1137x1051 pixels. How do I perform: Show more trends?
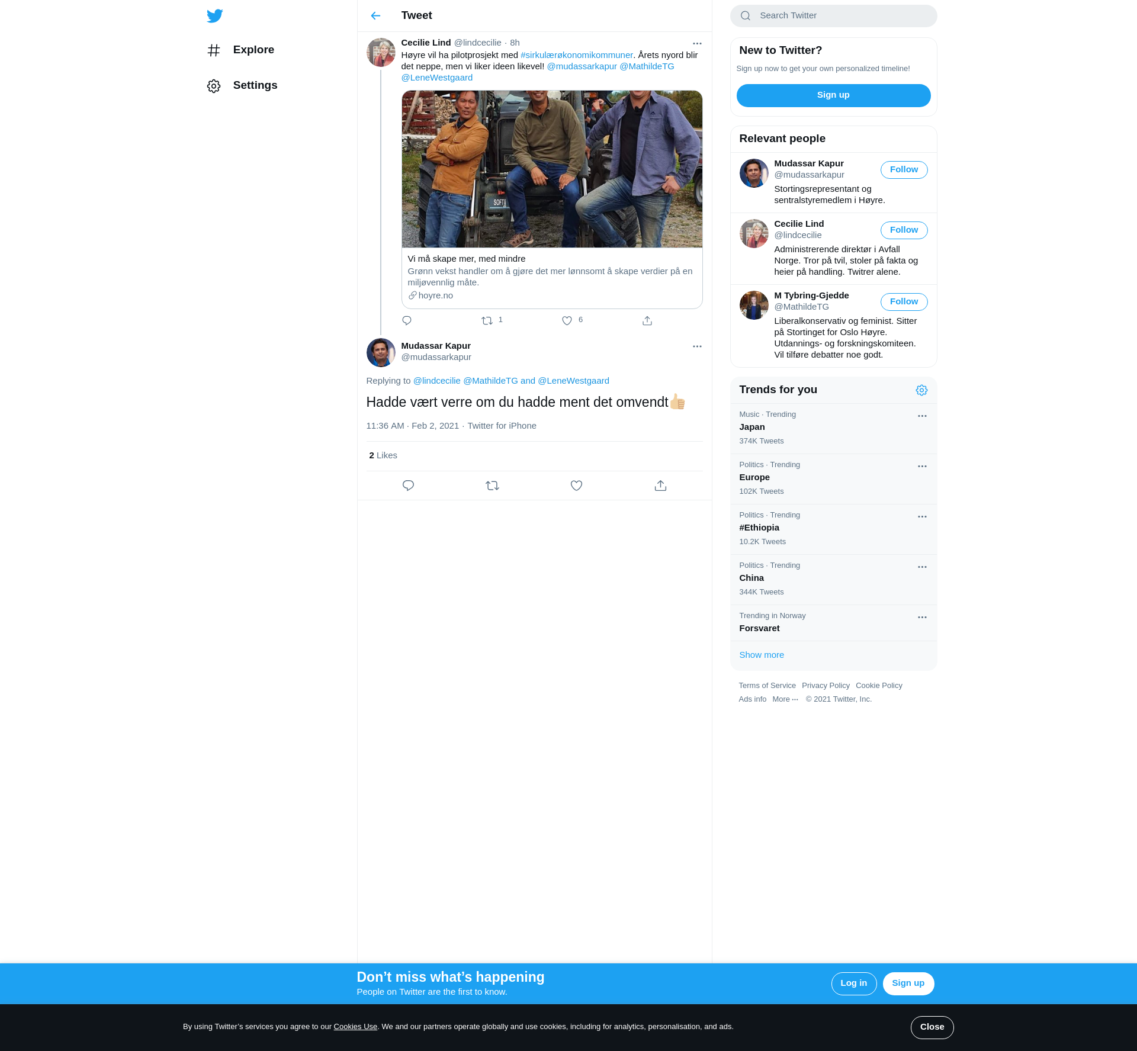coord(762,655)
